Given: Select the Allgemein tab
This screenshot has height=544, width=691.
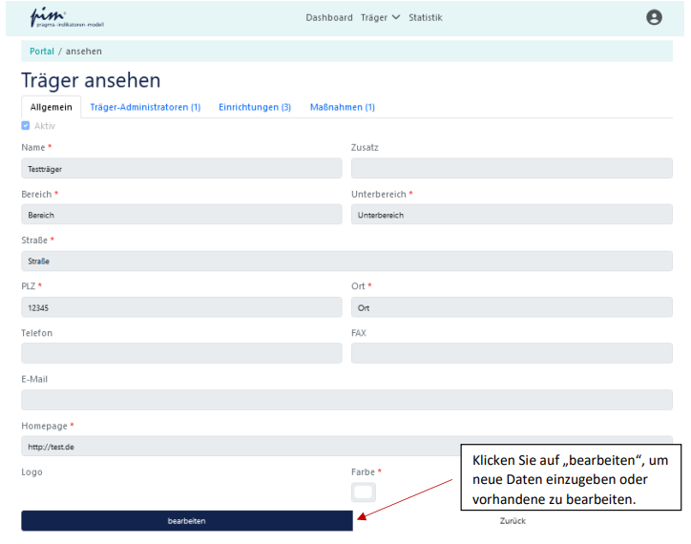Looking at the screenshot, I should click(52, 107).
